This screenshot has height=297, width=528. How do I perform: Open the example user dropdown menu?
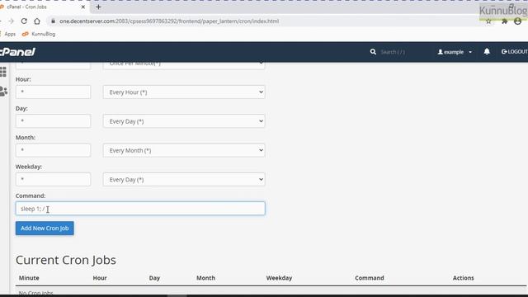pos(455,52)
